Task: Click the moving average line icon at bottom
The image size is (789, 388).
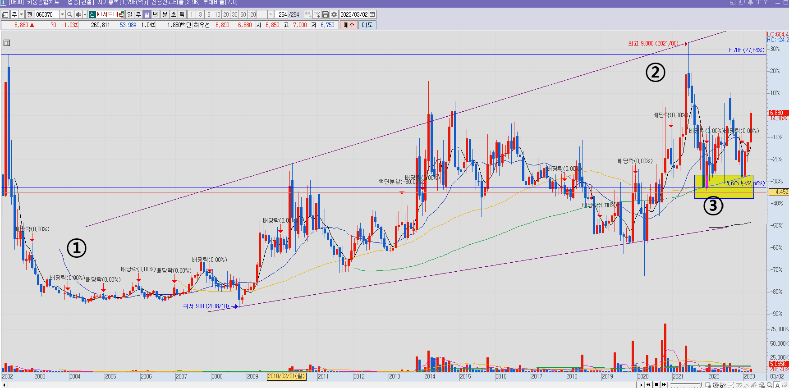Action: pos(739,385)
